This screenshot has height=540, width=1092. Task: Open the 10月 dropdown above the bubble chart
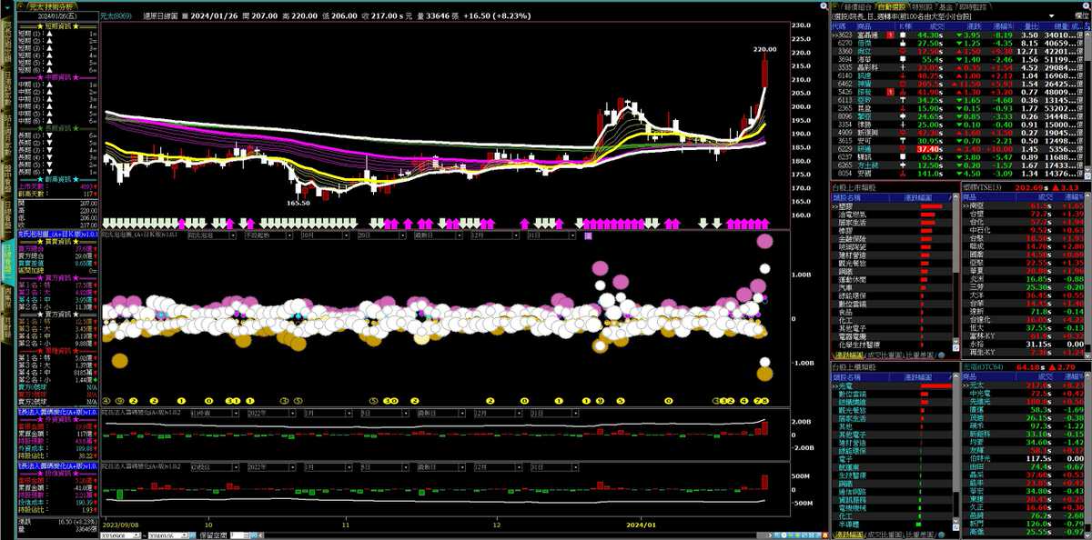pyautogui.click(x=325, y=235)
